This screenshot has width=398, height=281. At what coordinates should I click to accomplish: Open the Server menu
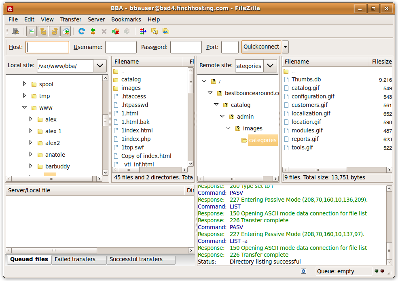[96, 19]
